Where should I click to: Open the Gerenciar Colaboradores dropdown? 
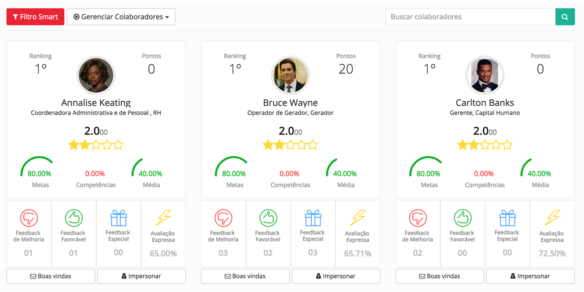121,16
